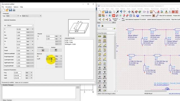The height and width of the screenshot is (101, 180).
Task: Select the TL11 MLIN component on schematic
Action: [x=130, y=30]
